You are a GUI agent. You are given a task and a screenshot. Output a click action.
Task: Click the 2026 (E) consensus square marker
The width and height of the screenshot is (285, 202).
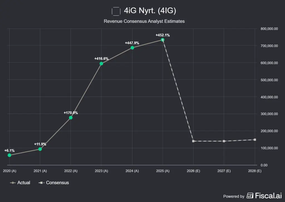click(x=193, y=141)
